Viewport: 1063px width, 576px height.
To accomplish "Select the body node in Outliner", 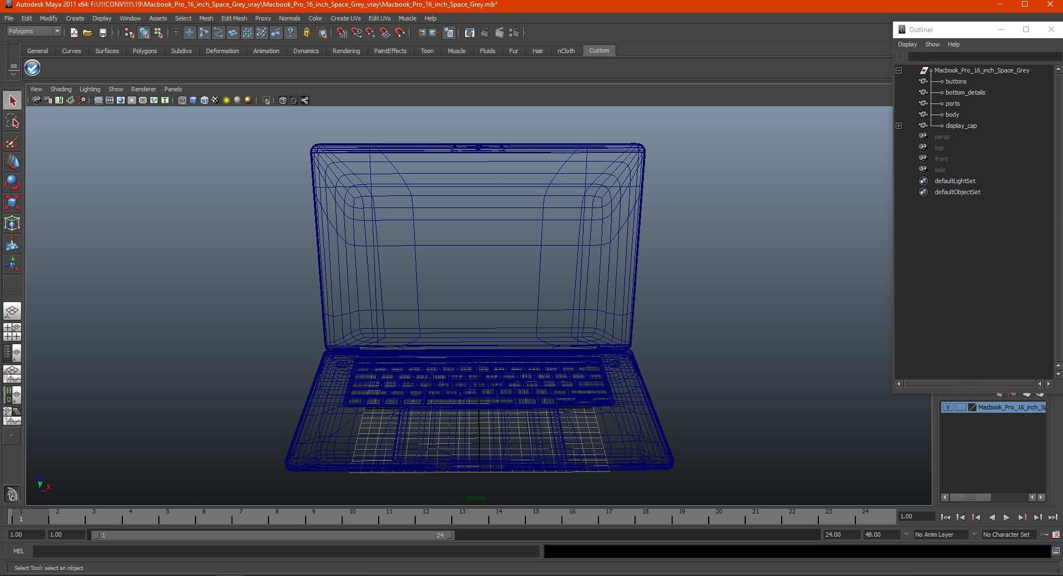I will click(x=952, y=115).
